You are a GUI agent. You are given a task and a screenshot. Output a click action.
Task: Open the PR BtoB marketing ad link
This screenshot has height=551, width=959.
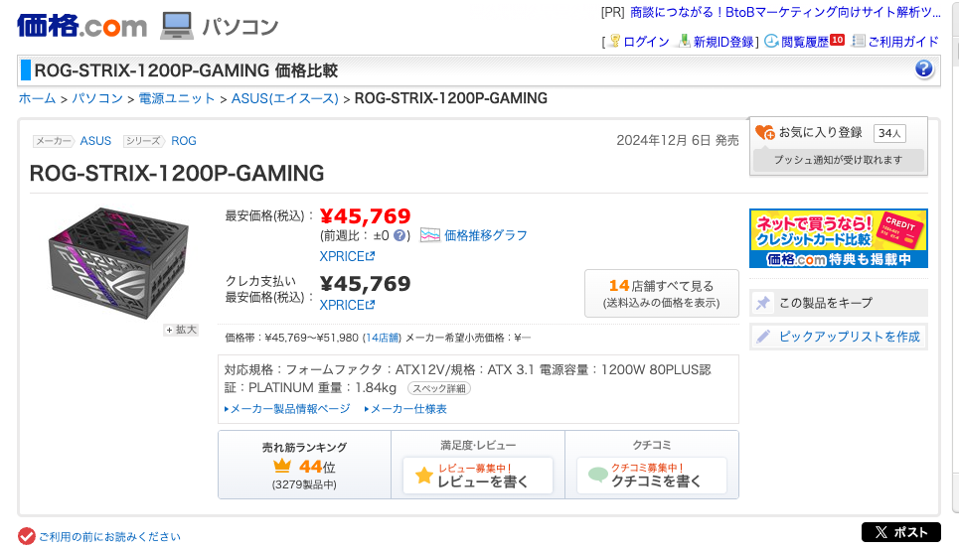(785, 12)
